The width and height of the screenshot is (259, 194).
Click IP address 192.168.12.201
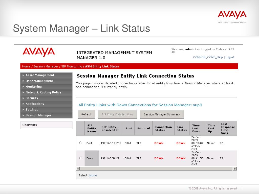pos(111,143)
